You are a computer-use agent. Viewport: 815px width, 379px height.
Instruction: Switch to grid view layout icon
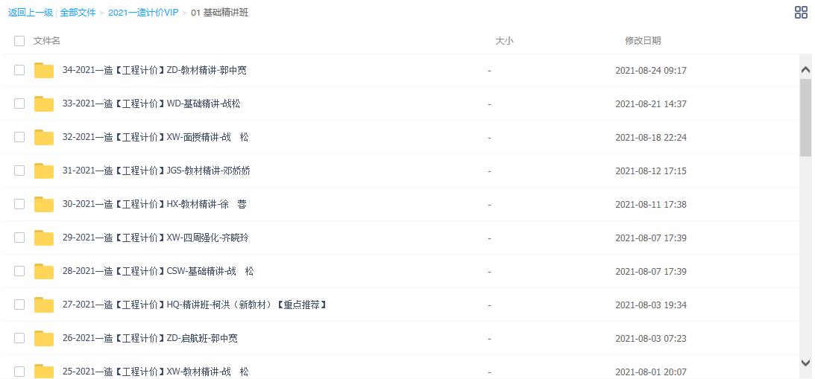[801, 13]
